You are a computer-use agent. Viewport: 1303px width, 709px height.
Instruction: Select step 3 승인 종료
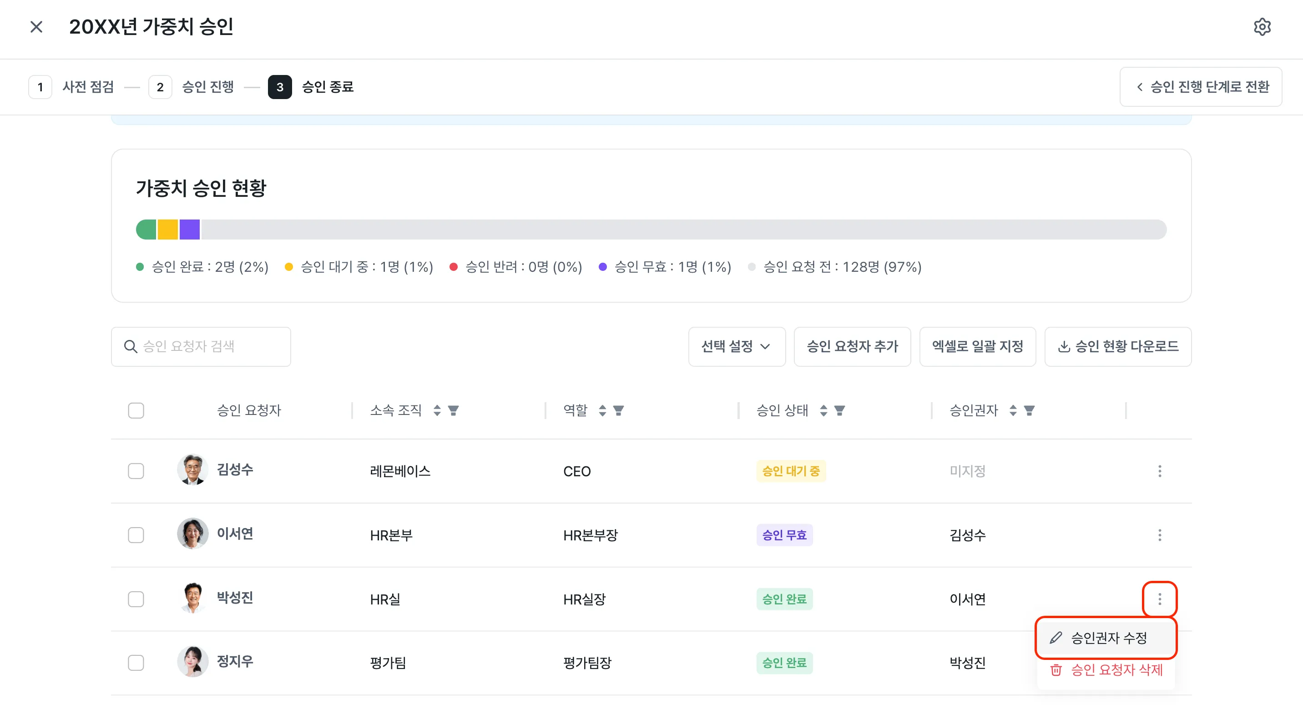coord(311,87)
